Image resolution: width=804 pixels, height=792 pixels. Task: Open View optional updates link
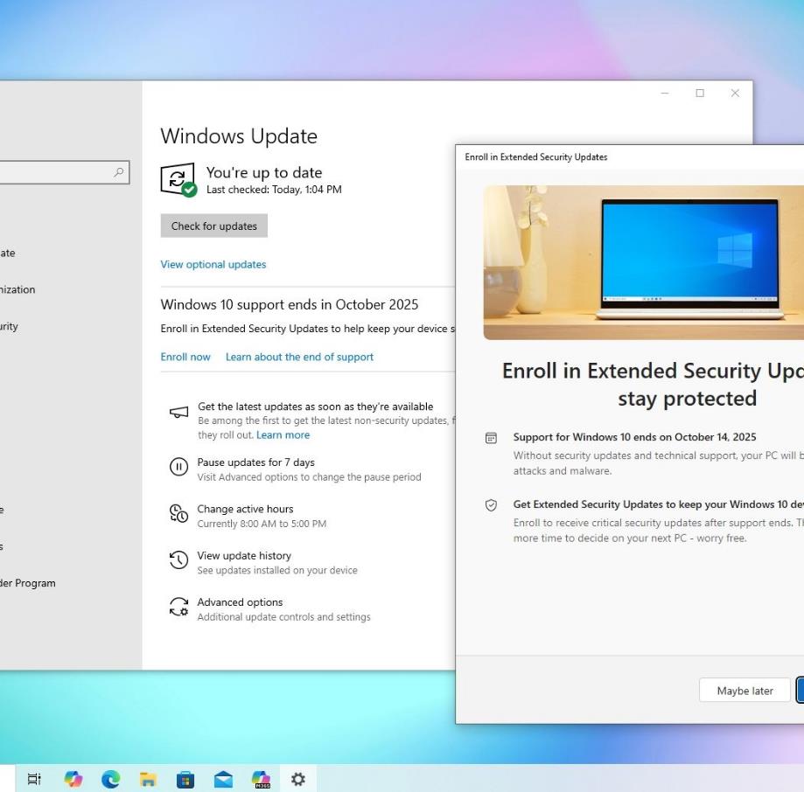click(213, 264)
